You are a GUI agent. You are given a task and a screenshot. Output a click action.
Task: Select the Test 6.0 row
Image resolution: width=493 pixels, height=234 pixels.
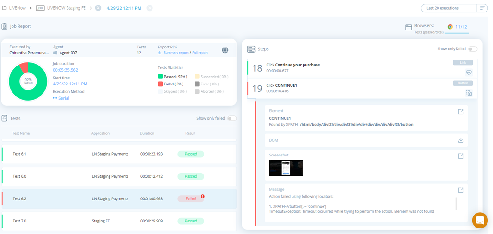tap(119, 176)
